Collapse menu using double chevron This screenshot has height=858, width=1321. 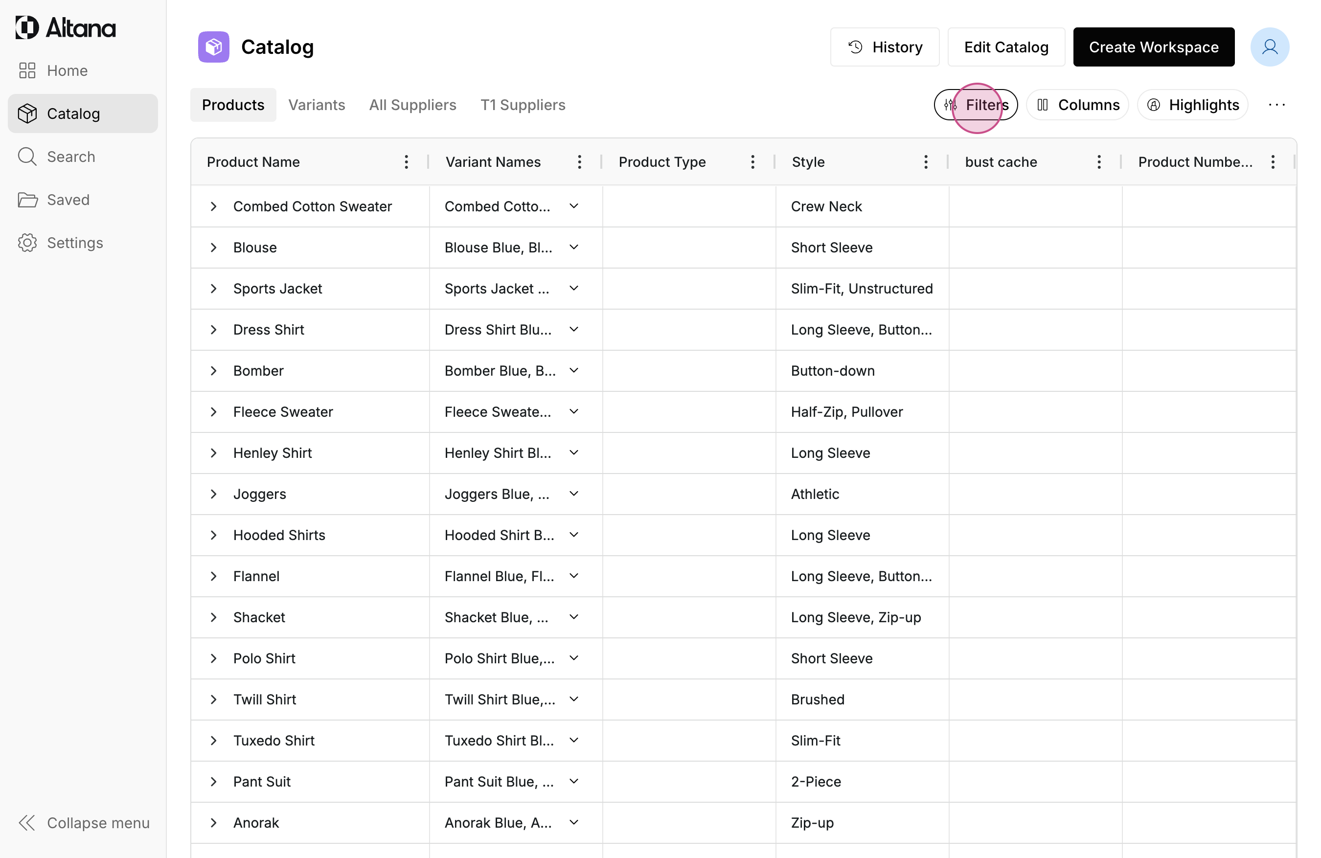pos(26,822)
